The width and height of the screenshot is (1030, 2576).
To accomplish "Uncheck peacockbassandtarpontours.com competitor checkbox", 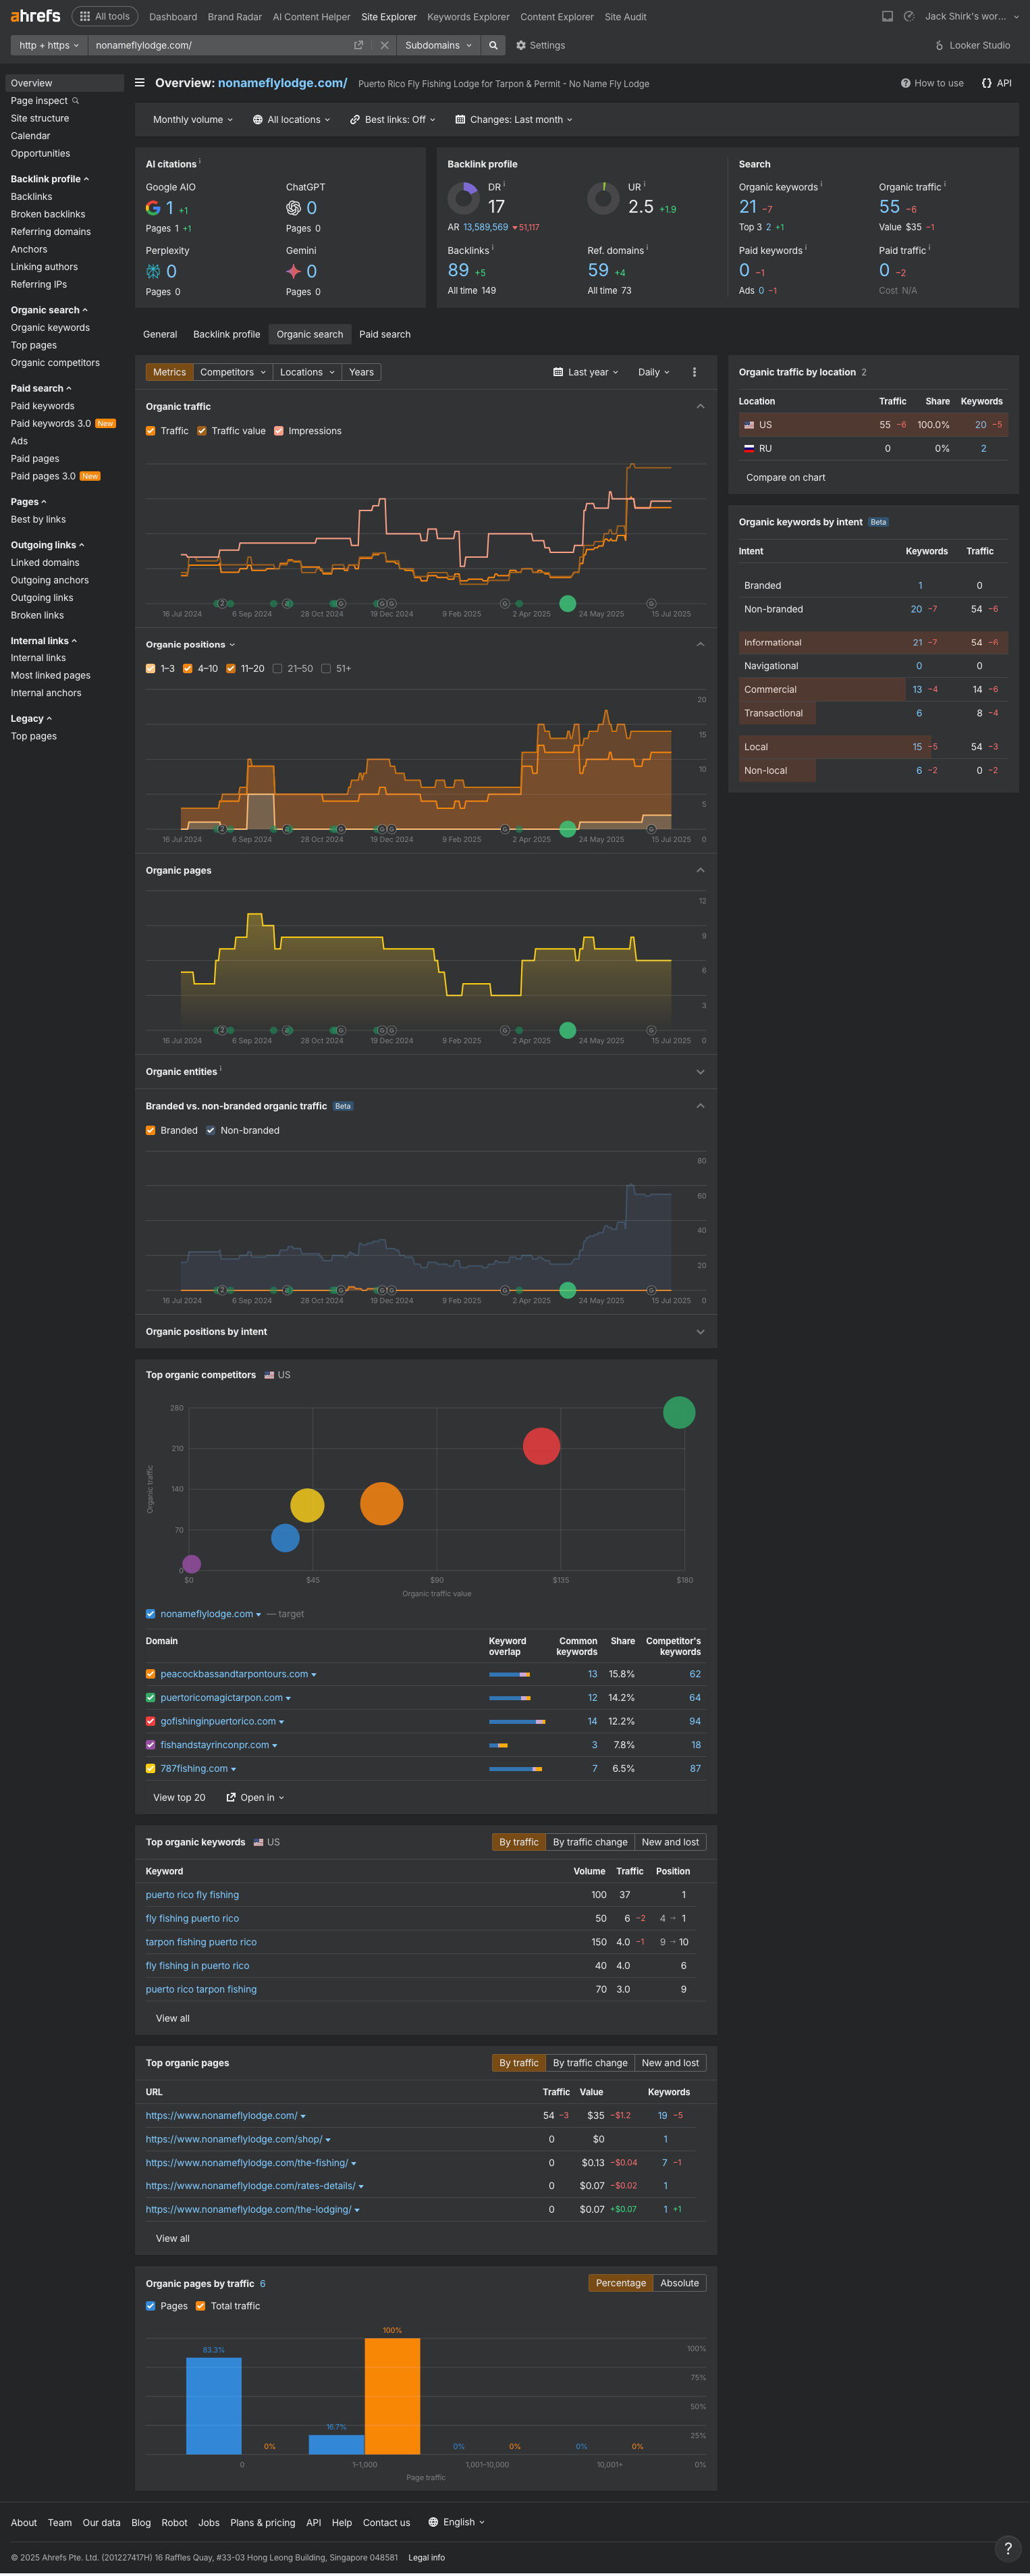I will tap(150, 1674).
